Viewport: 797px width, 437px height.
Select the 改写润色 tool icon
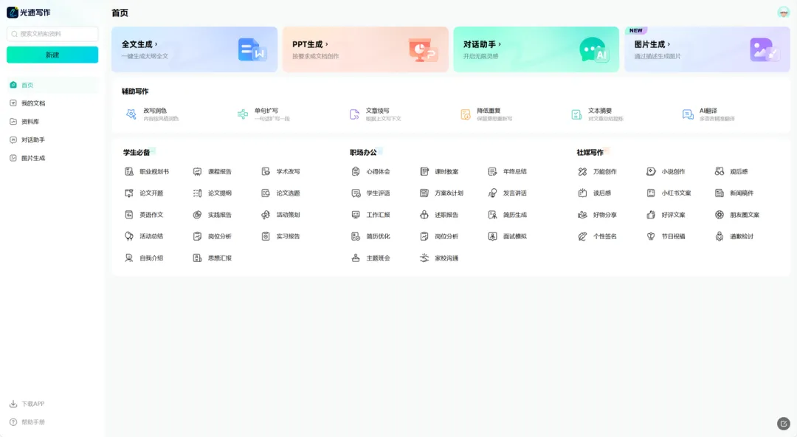click(131, 114)
